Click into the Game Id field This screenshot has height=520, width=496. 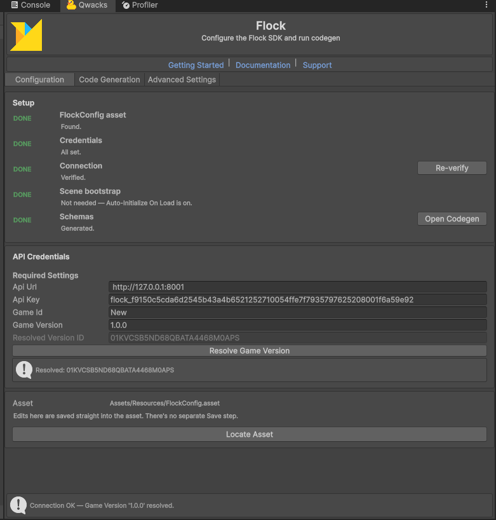(297, 312)
